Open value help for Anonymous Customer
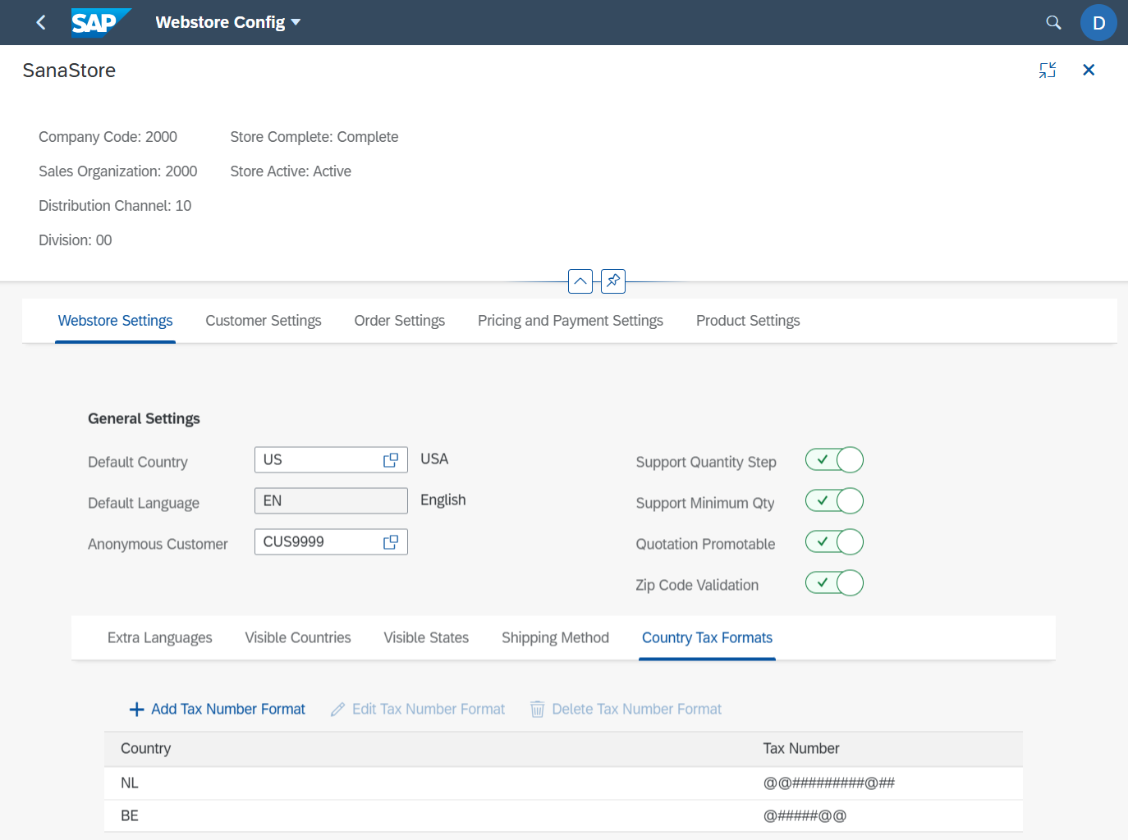 tap(391, 542)
